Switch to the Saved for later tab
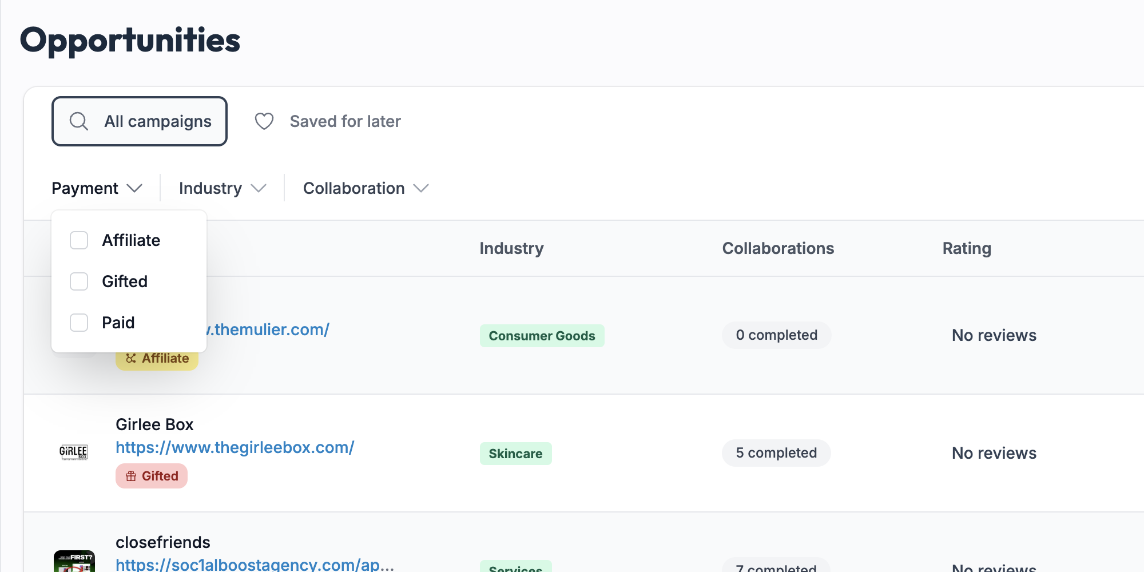Viewport: 1144px width, 572px height. coord(328,121)
